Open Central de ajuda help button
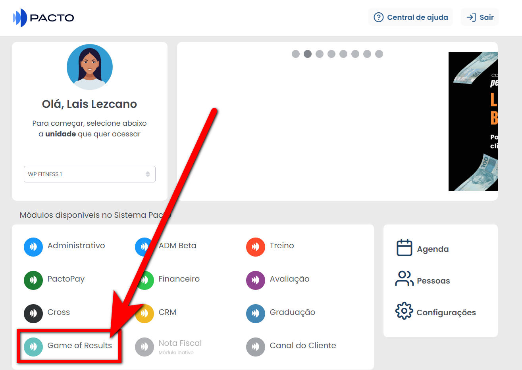 pos(411,17)
